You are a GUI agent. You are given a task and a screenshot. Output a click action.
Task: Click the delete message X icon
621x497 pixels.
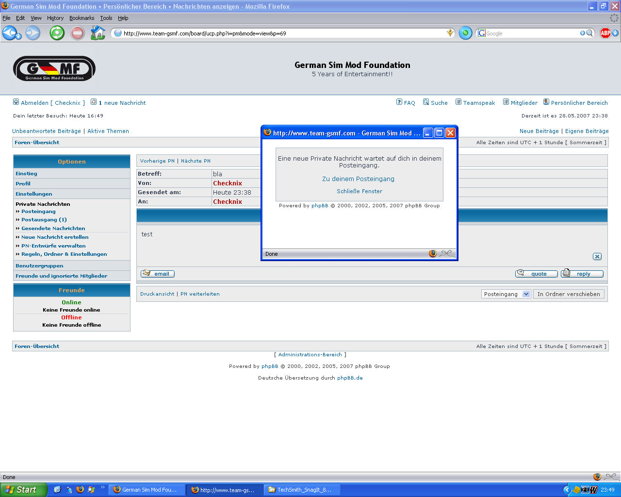[597, 256]
